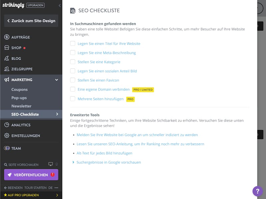Click the purple help question mark icon
Screen dimensions: 266x199
point(257,191)
